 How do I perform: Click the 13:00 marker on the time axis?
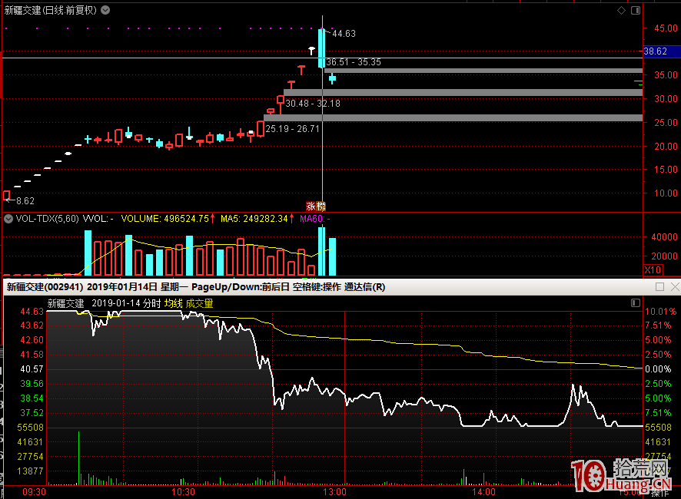pyautogui.click(x=334, y=491)
